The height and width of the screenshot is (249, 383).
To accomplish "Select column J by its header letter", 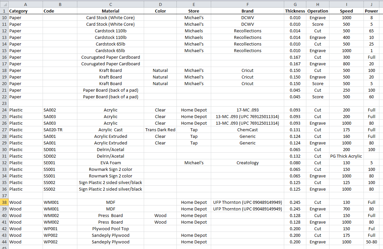I will point(371,4).
